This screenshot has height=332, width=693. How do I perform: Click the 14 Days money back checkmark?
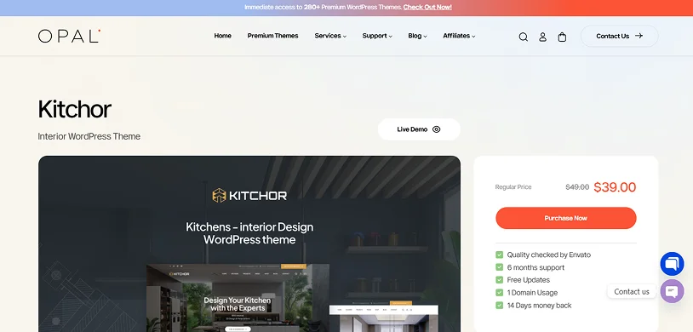tap(500, 306)
